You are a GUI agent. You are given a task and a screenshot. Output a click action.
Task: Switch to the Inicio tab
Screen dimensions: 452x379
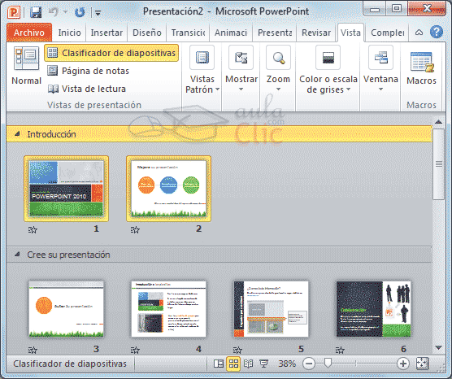point(69,33)
